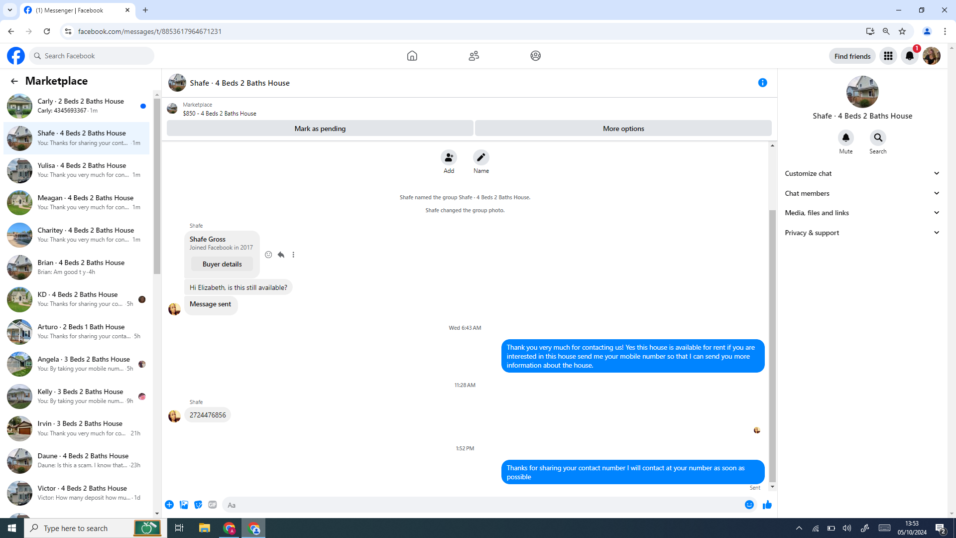Expand Customize chat section
The width and height of the screenshot is (956, 538).
[x=862, y=173]
